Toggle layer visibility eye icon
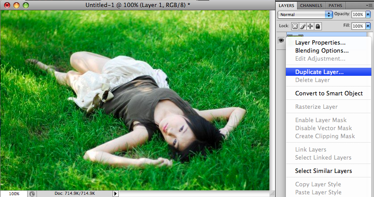The width and height of the screenshot is (374, 197). coord(281,41)
